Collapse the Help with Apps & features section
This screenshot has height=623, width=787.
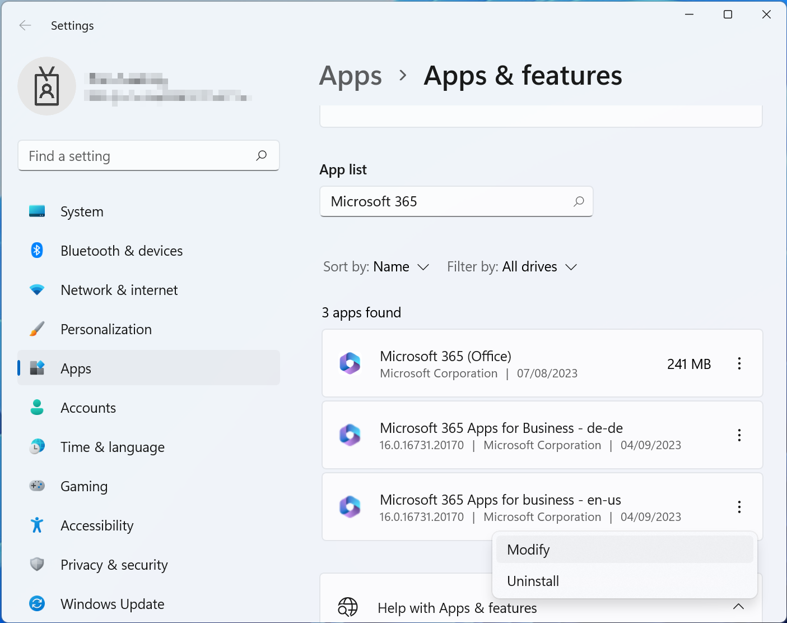coord(738,607)
